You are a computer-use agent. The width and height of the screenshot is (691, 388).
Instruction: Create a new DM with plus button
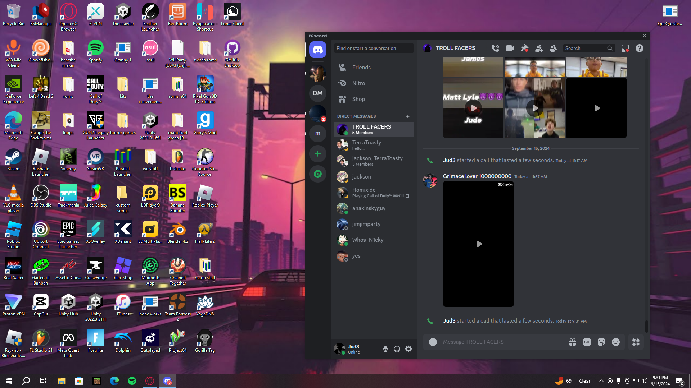point(407,116)
